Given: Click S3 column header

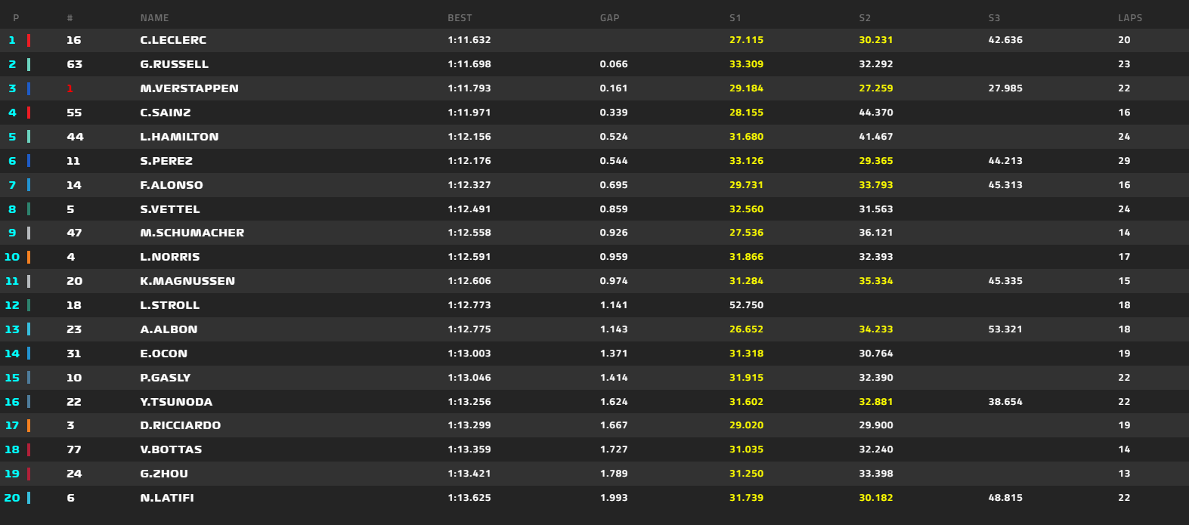Looking at the screenshot, I should [994, 18].
